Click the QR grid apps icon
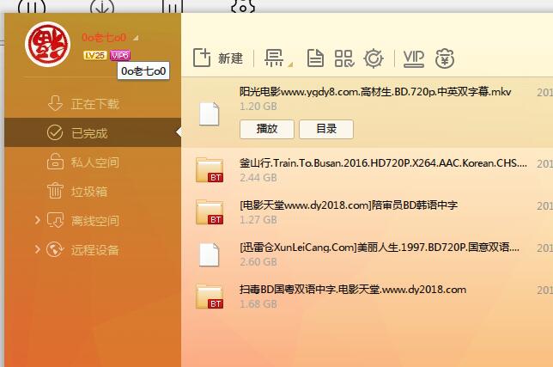553x367 pixels. (x=344, y=58)
